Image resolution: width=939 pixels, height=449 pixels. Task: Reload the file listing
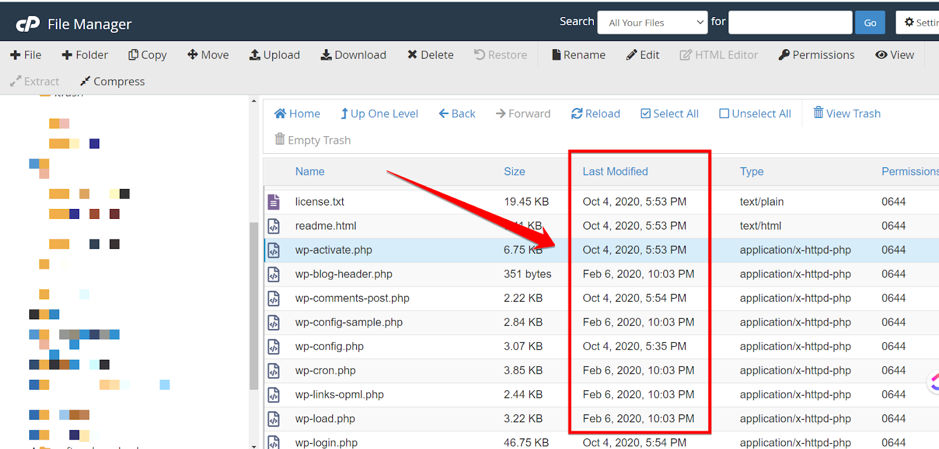pos(595,113)
